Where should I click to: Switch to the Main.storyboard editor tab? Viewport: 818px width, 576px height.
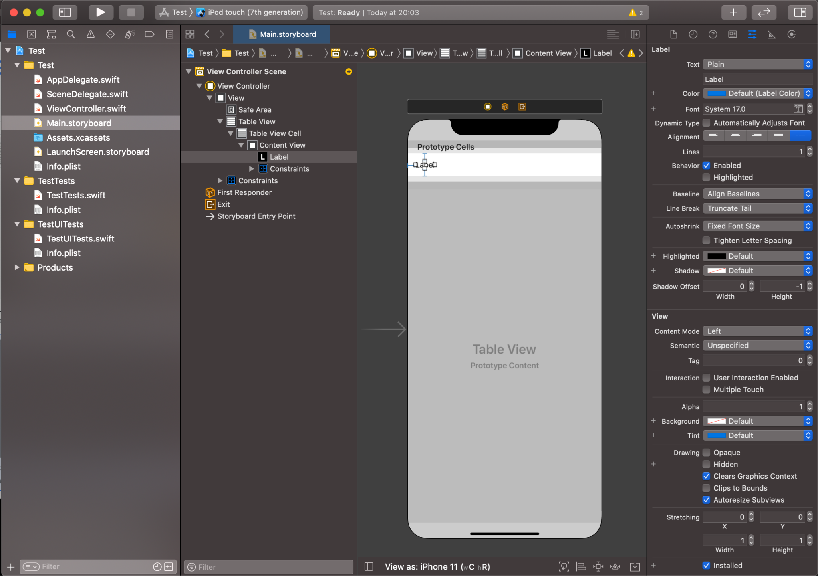pos(281,34)
